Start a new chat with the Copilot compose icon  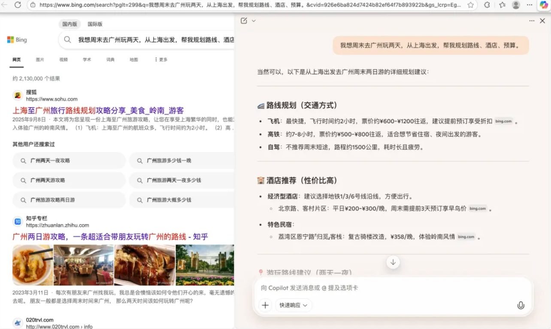(x=244, y=20)
